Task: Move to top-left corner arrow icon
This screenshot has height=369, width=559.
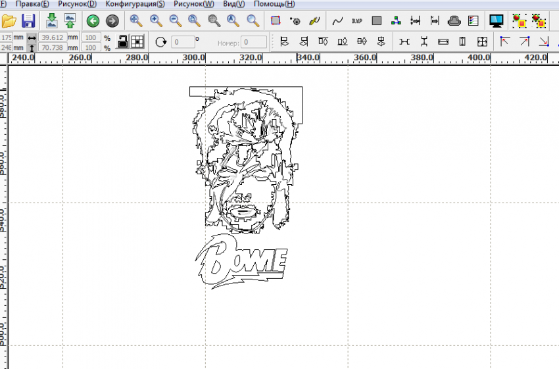Action: click(504, 41)
